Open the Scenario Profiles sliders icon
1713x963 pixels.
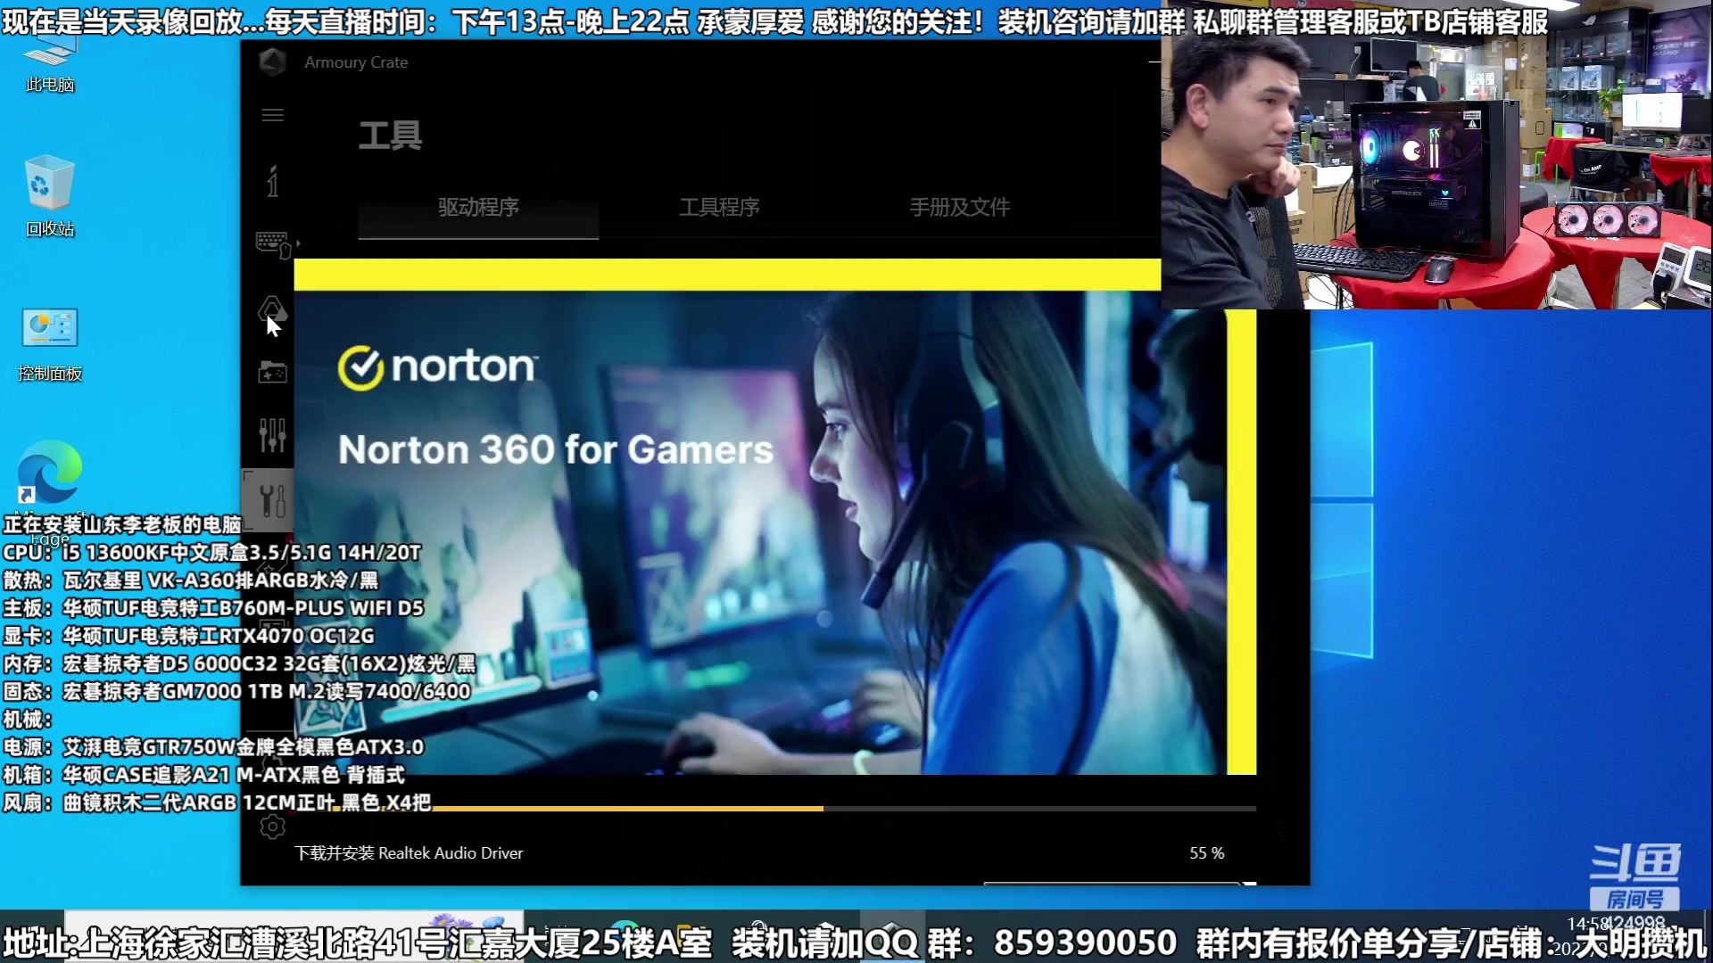(272, 435)
